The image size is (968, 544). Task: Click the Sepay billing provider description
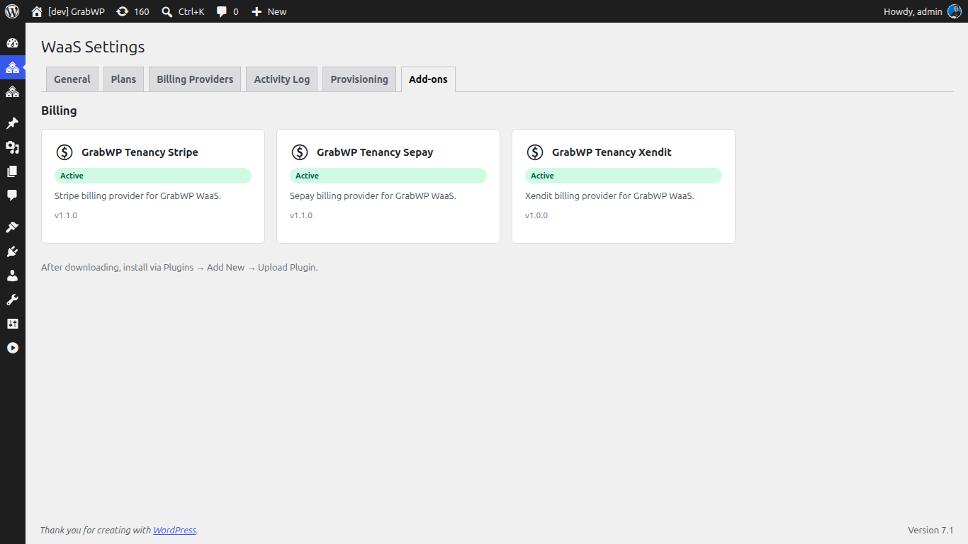click(373, 195)
